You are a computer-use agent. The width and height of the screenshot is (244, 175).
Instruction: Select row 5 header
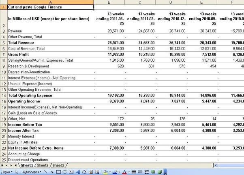coord(4,43)
